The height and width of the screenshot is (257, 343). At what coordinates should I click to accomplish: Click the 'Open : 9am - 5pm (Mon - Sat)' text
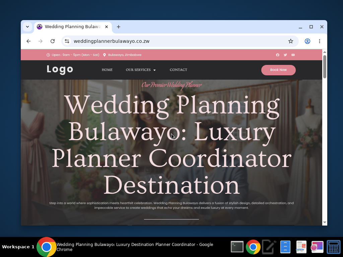[x=75, y=55]
